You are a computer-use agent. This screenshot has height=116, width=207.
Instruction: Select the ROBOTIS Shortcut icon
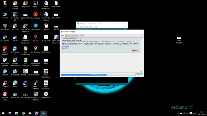tap(36, 96)
